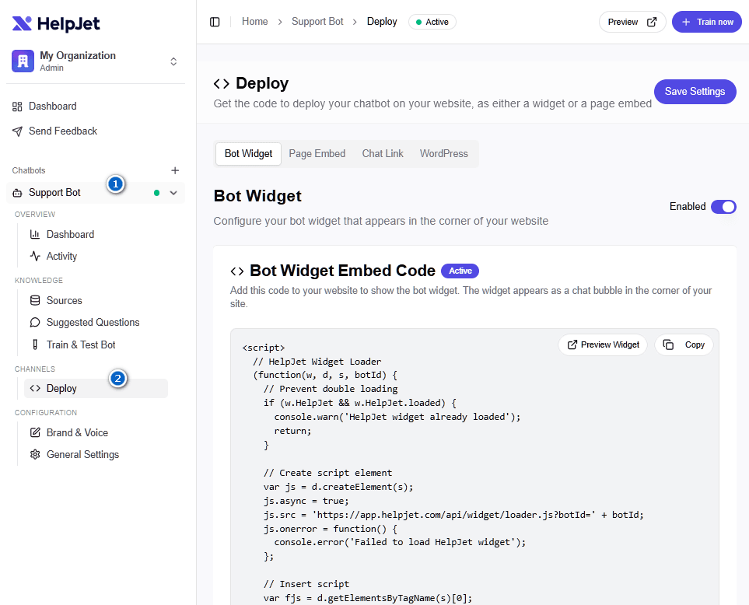Copy the embed code
749x605 pixels.
(x=684, y=344)
